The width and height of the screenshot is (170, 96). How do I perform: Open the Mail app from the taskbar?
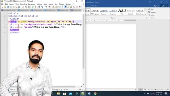point(71,94)
